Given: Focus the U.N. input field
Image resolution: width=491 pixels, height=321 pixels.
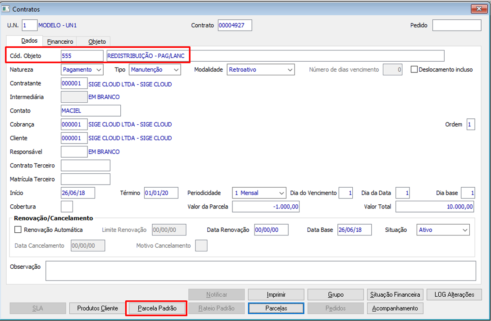Looking at the screenshot, I should 29,25.
